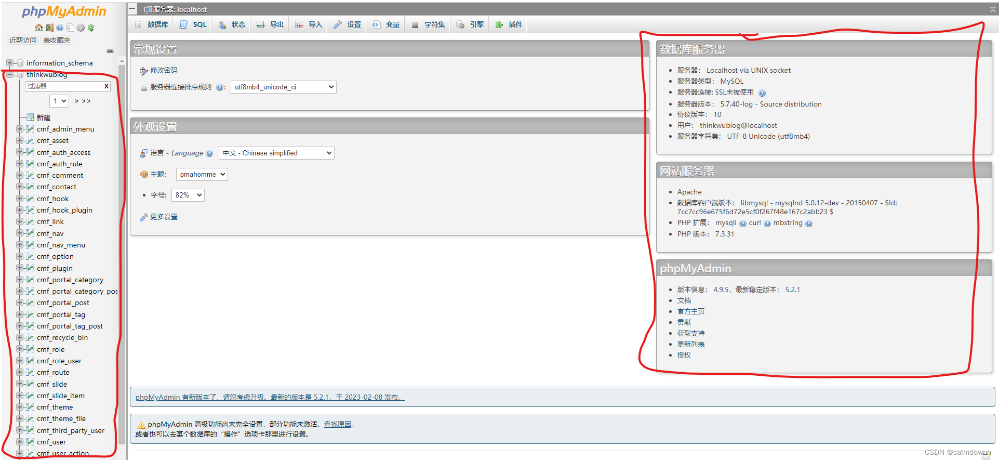999x460 pixels.
Task: Open help icon after mysqli extension
Action: click(x=743, y=224)
